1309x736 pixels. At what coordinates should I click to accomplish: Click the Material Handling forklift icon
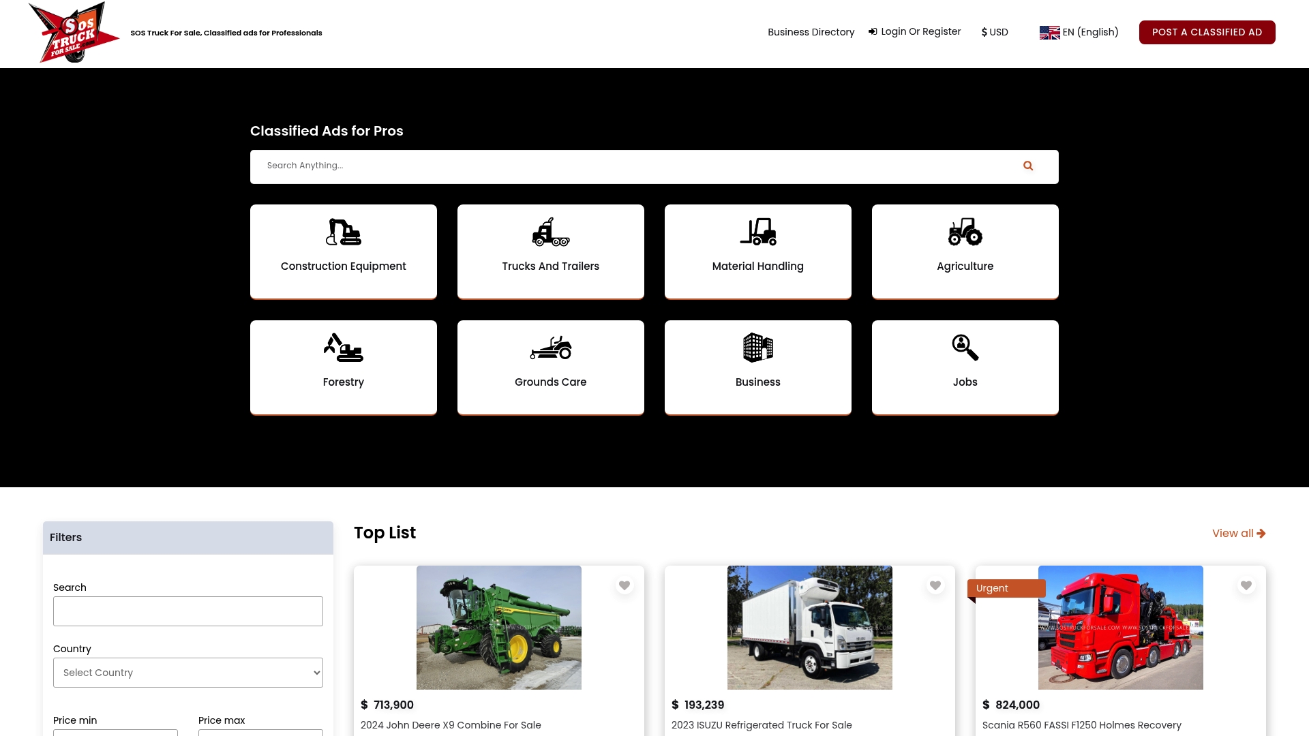pyautogui.click(x=758, y=232)
